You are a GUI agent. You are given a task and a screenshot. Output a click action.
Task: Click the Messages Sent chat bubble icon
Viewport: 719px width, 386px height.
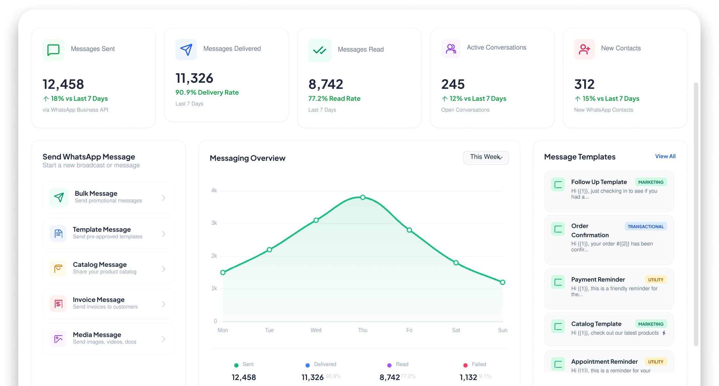coord(53,50)
